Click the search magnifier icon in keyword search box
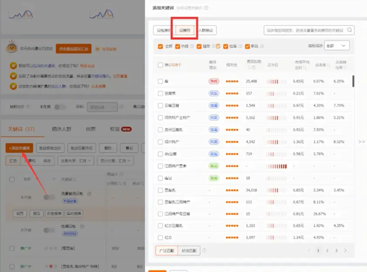The width and height of the screenshot is (367, 272). point(350,30)
